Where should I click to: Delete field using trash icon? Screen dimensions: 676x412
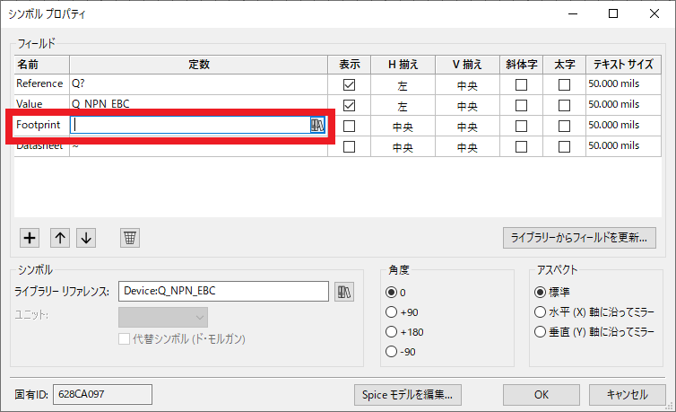130,238
